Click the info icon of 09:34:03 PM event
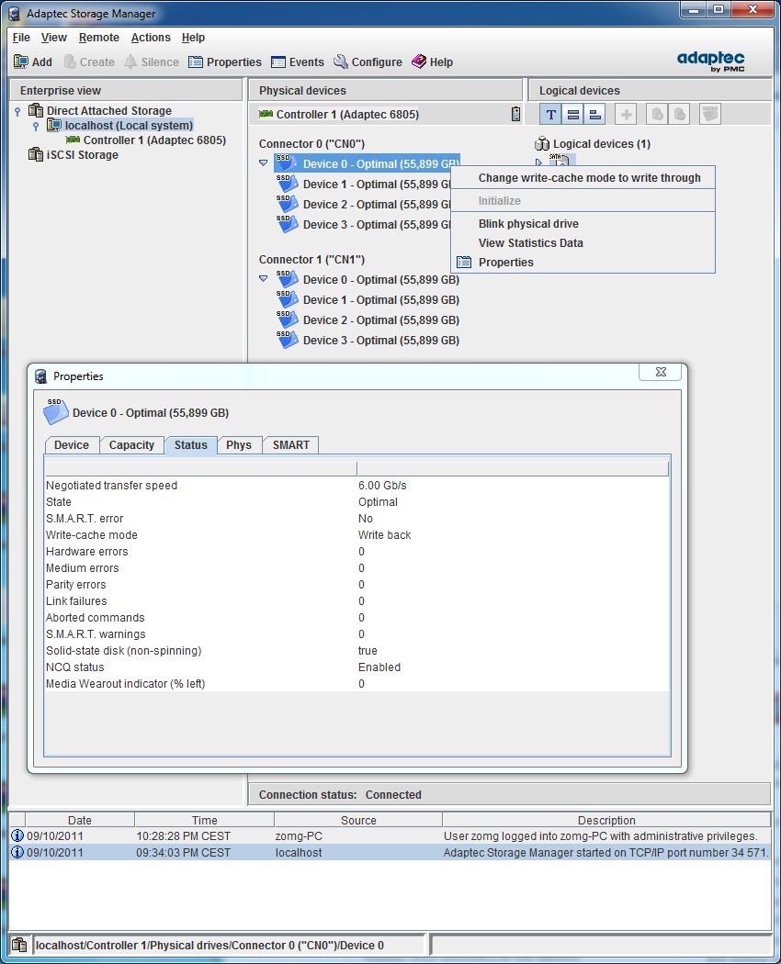 click(x=17, y=852)
